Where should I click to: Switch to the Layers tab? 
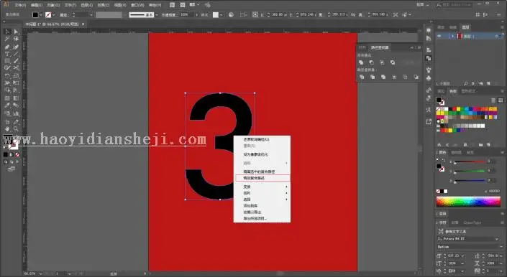click(x=465, y=27)
